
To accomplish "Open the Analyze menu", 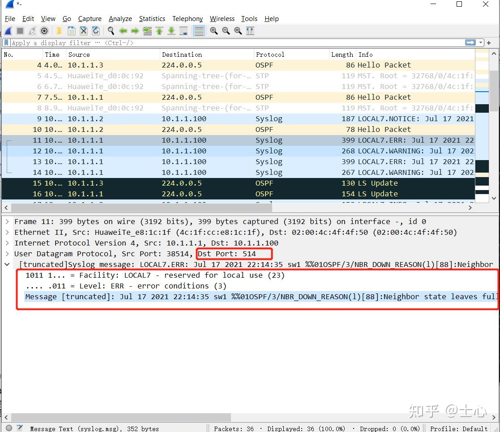I will click(x=120, y=19).
